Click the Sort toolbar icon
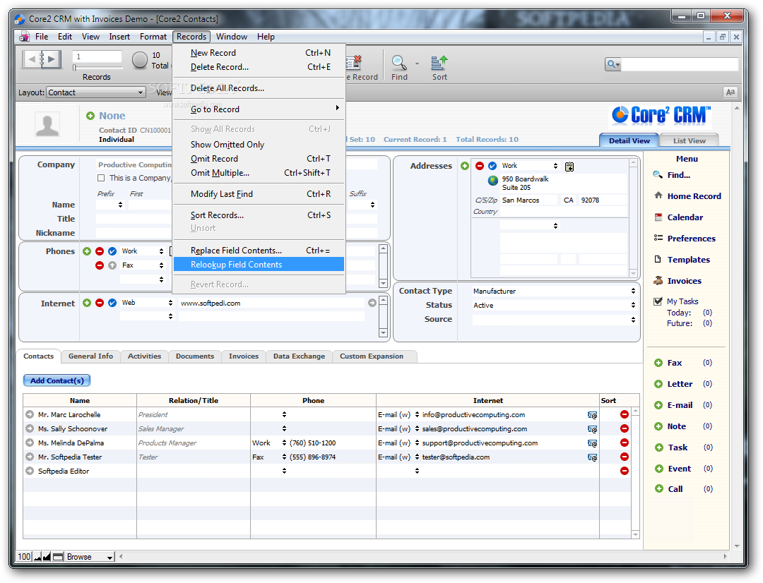 pos(439,63)
